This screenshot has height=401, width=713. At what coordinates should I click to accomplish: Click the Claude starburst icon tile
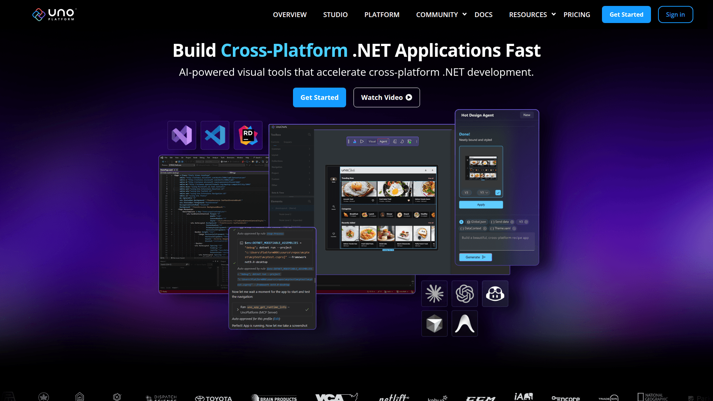pyautogui.click(x=434, y=294)
